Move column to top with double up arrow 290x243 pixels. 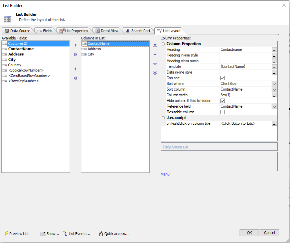pyautogui.click(x=155, y=45)
